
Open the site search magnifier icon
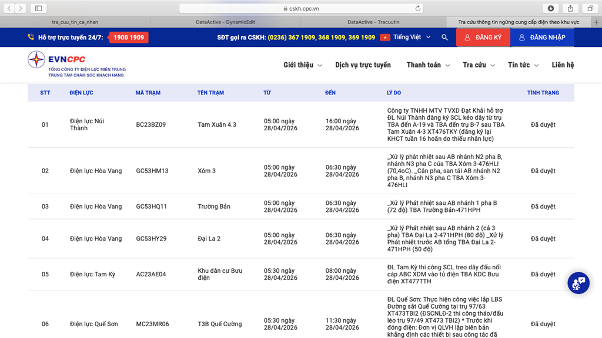tap(444, 38)
